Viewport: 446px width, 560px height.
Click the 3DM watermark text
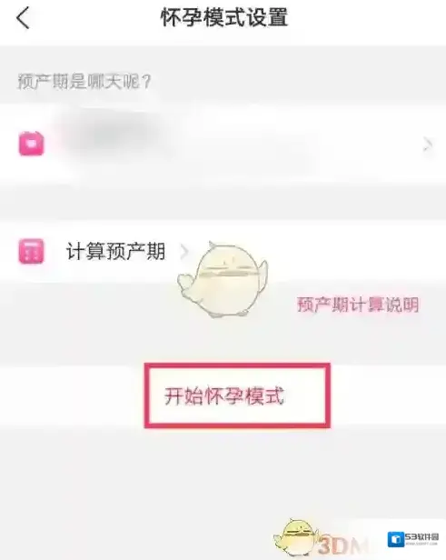(341, 545)
